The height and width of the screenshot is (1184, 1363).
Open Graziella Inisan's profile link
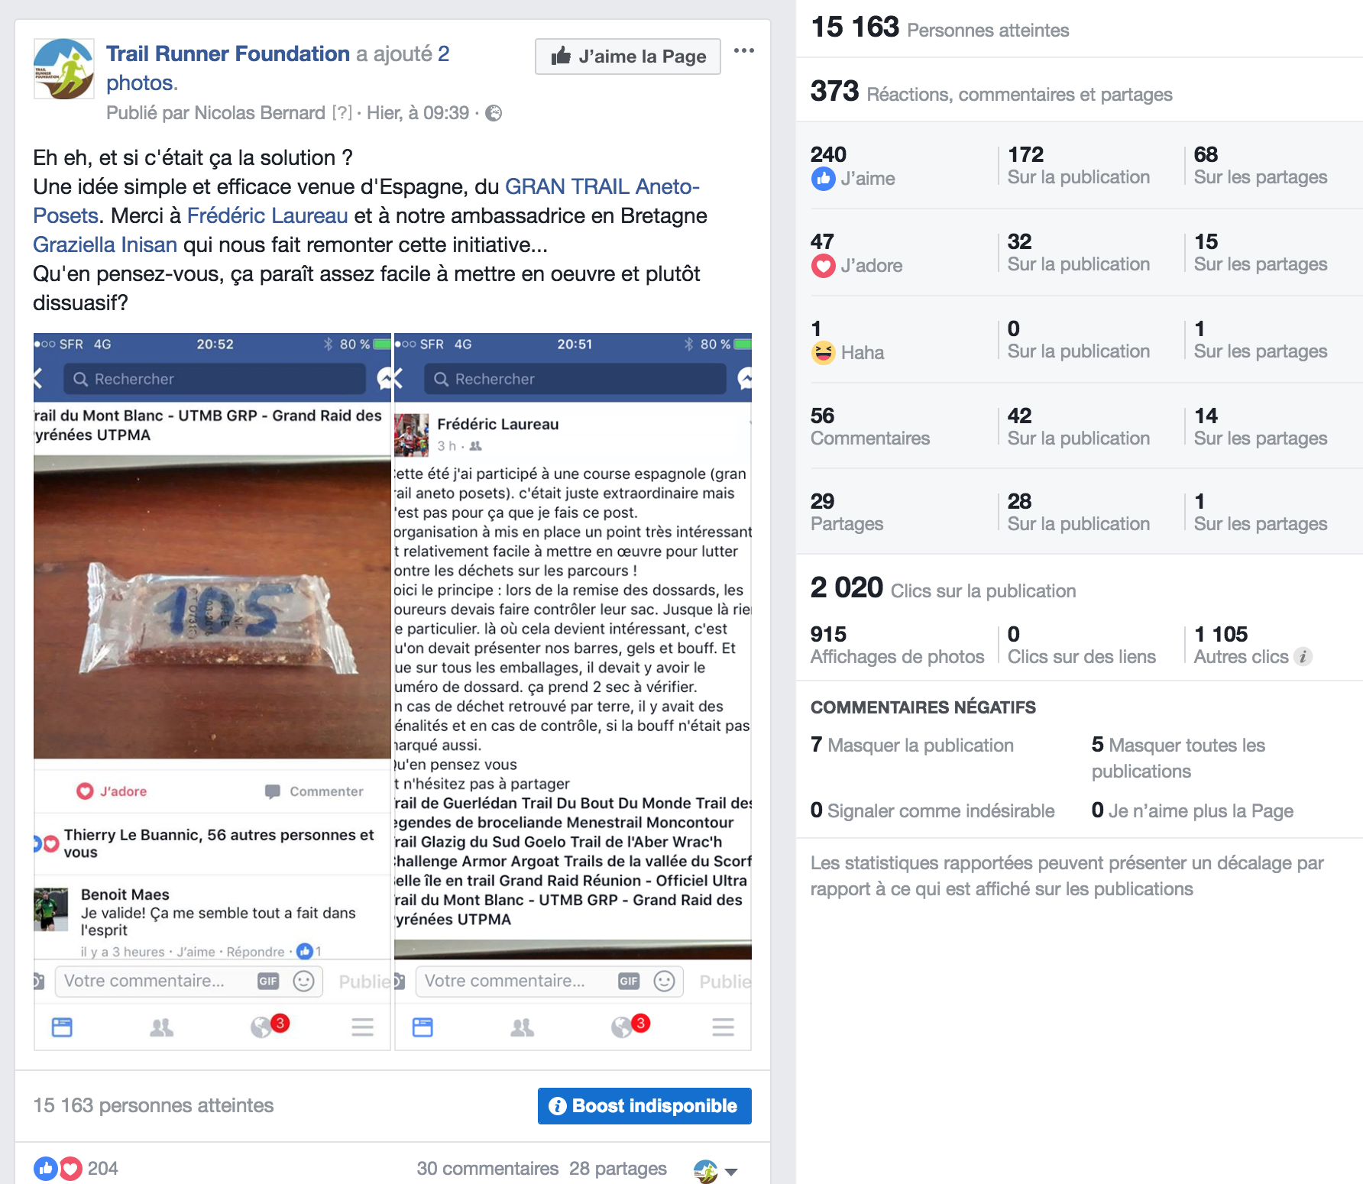coord(105,244)
